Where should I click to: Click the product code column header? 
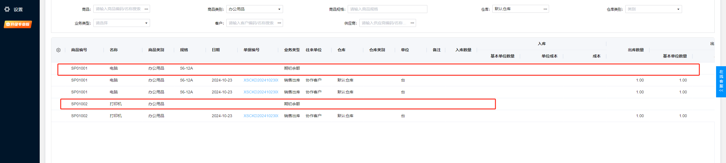click(79, 50)
